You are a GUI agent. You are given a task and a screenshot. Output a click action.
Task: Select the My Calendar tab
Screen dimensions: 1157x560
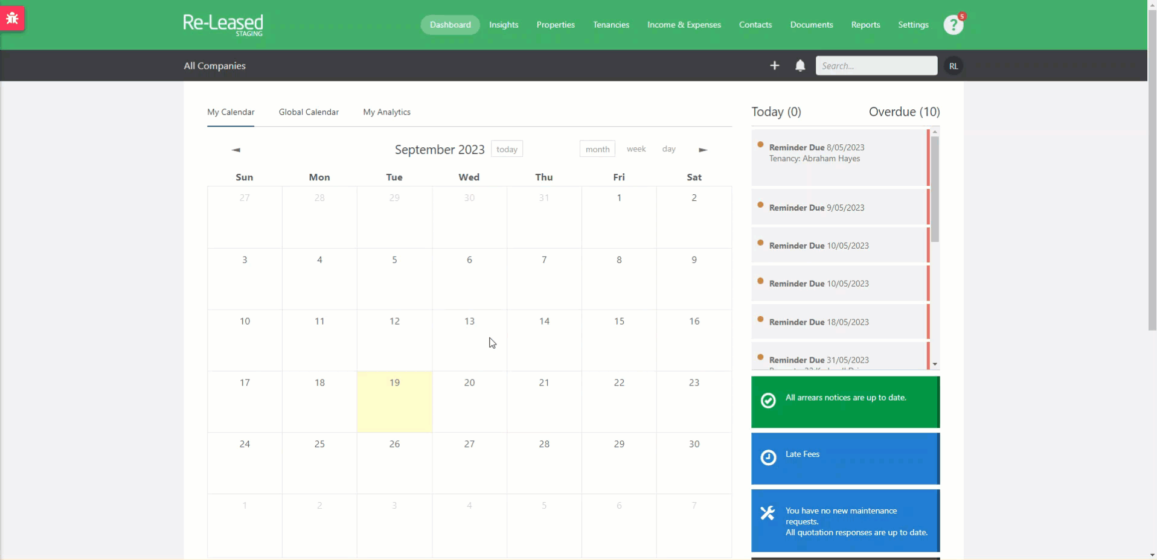231,112
